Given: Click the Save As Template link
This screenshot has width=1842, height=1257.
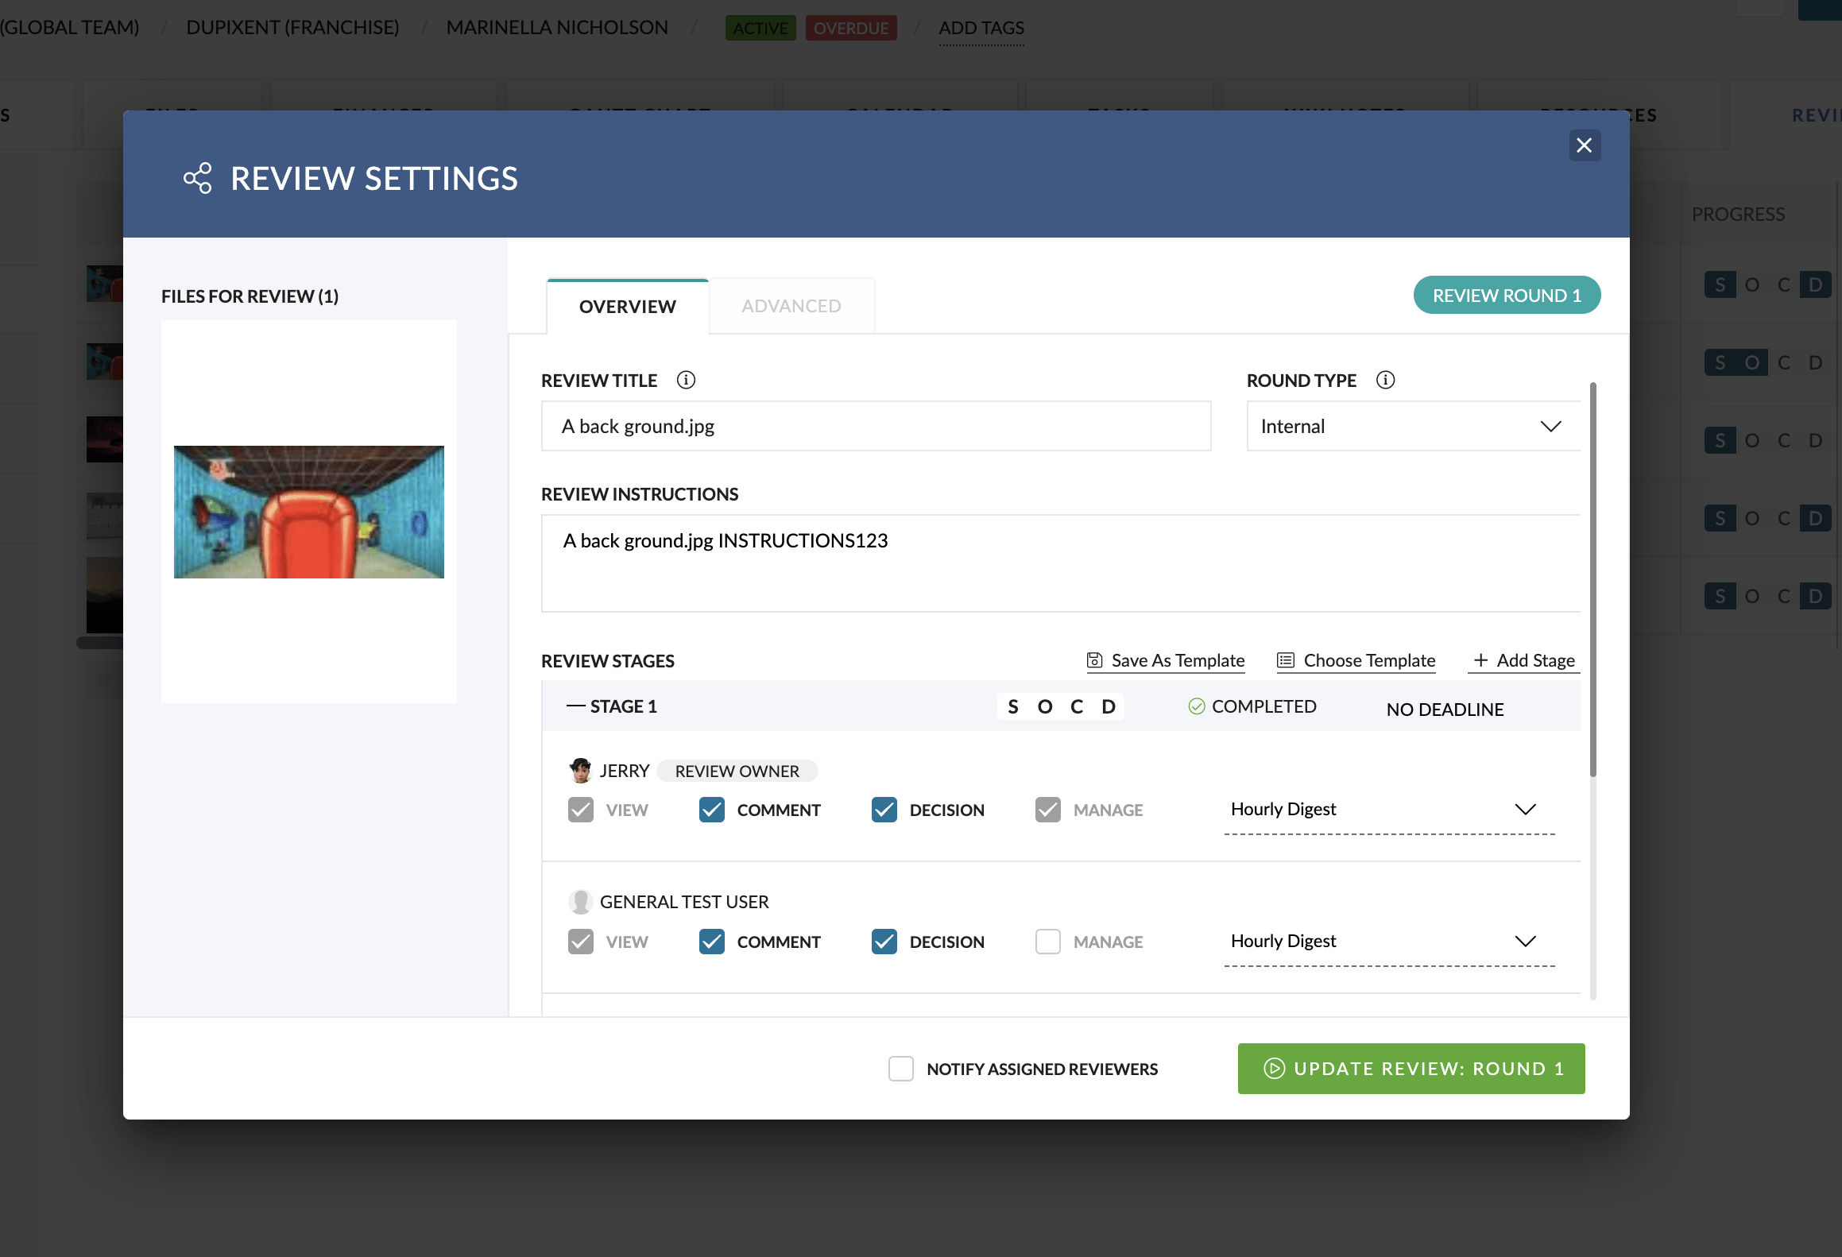Looking at the screenshot, I should (1166, 660).
